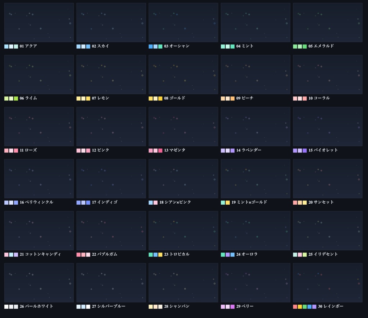Open the 01 アクア preview thumbnail
The width and height of the screenshot is (368, 318).
[39, 23]
